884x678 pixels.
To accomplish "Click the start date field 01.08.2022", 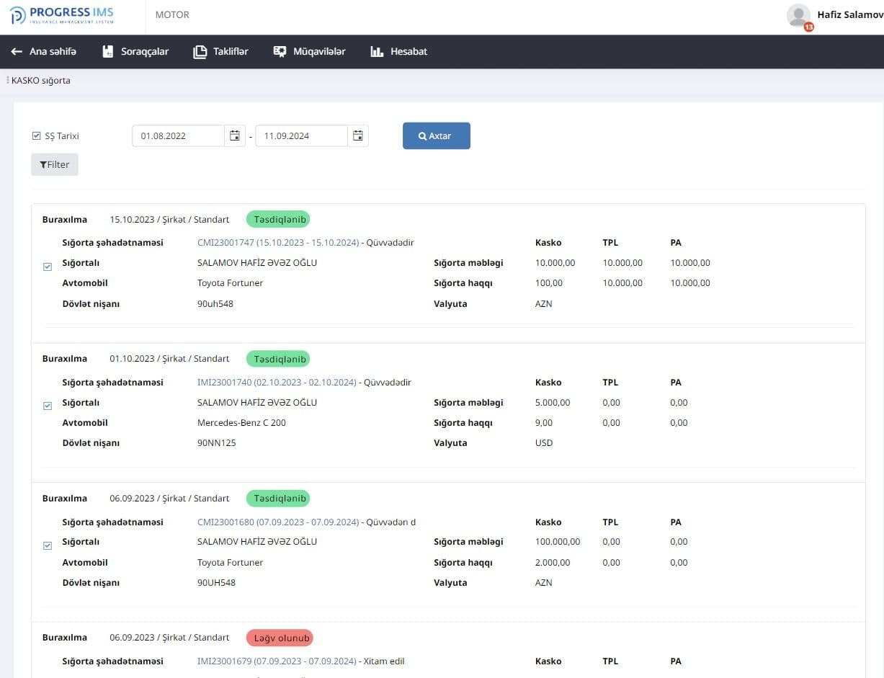I will pos(179,135).
